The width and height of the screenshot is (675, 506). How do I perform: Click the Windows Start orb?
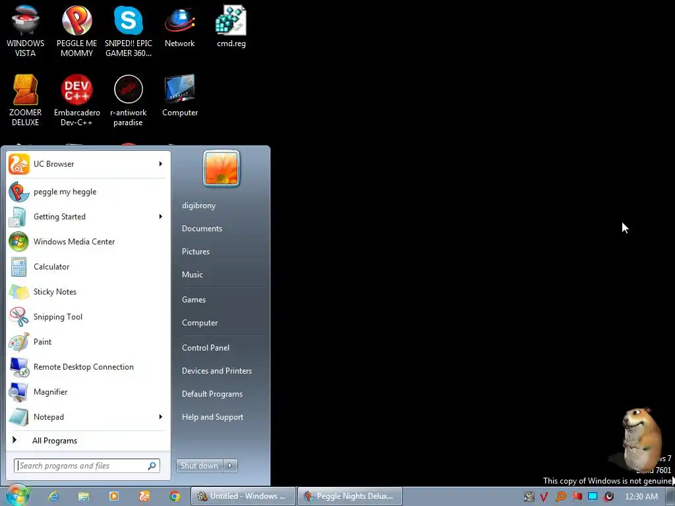[16, 496]
